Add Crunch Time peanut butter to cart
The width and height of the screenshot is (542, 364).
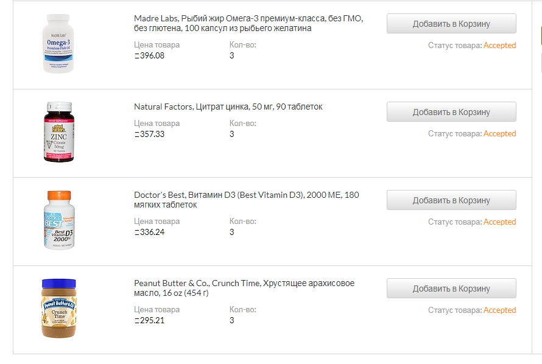click(451, 289)
